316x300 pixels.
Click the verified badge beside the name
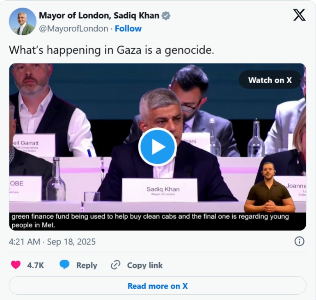(166, 16)
